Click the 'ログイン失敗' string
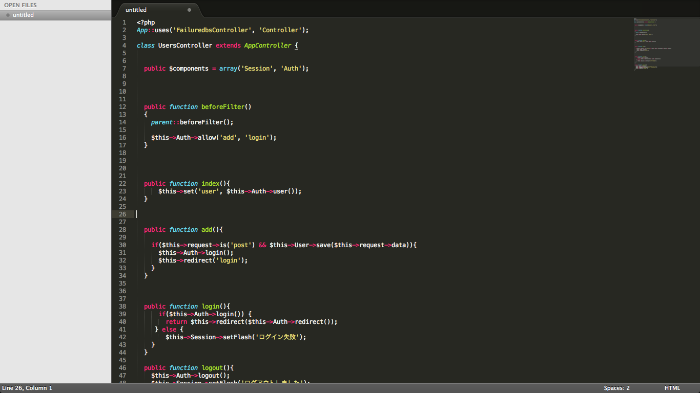Screen dimensions: 700x393 (277, 337)
